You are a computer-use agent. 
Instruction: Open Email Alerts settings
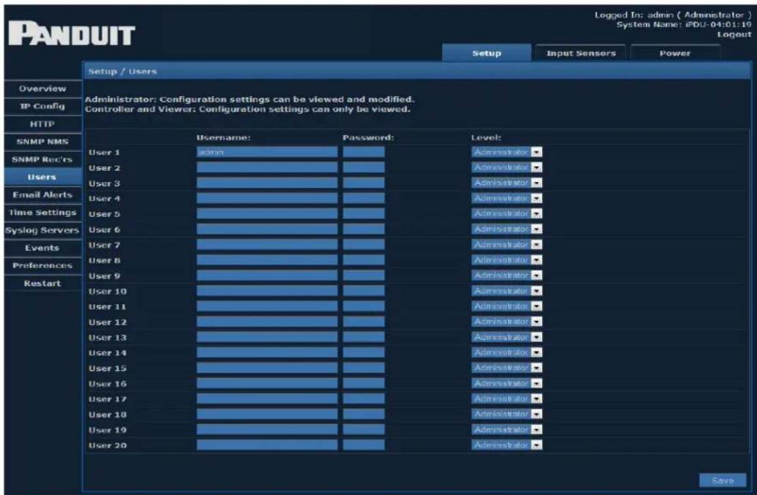[x=42, y=195]
